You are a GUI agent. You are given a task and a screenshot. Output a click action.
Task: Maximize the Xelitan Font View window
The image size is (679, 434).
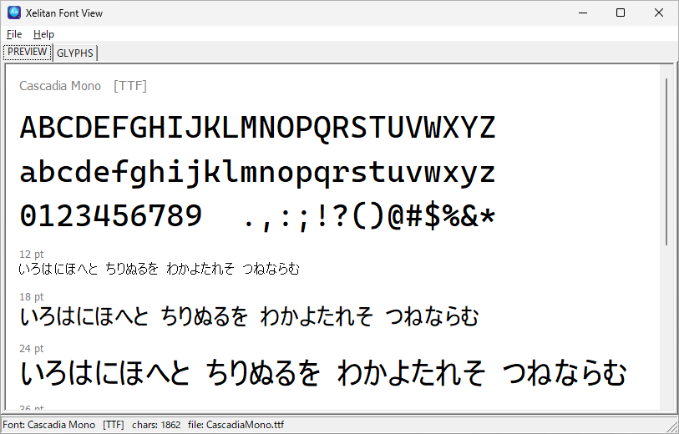pos(621,13)
